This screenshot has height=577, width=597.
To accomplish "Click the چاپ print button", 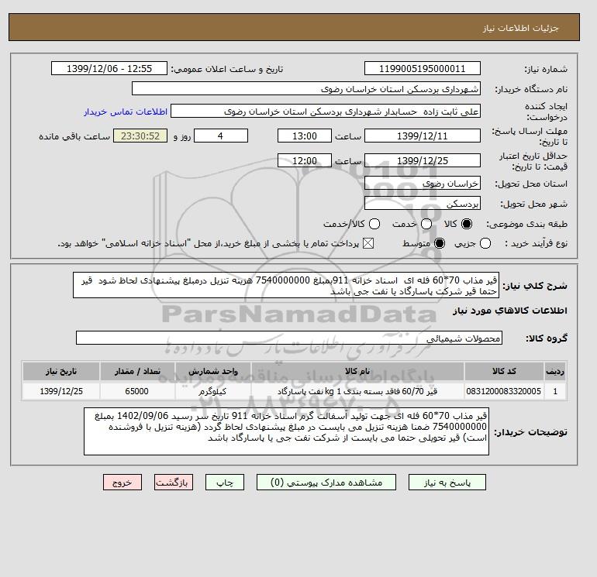I will click(x=225, y=483).
